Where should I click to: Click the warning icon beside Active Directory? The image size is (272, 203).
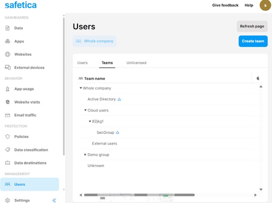pyautogui.click(x=119, y=99)
